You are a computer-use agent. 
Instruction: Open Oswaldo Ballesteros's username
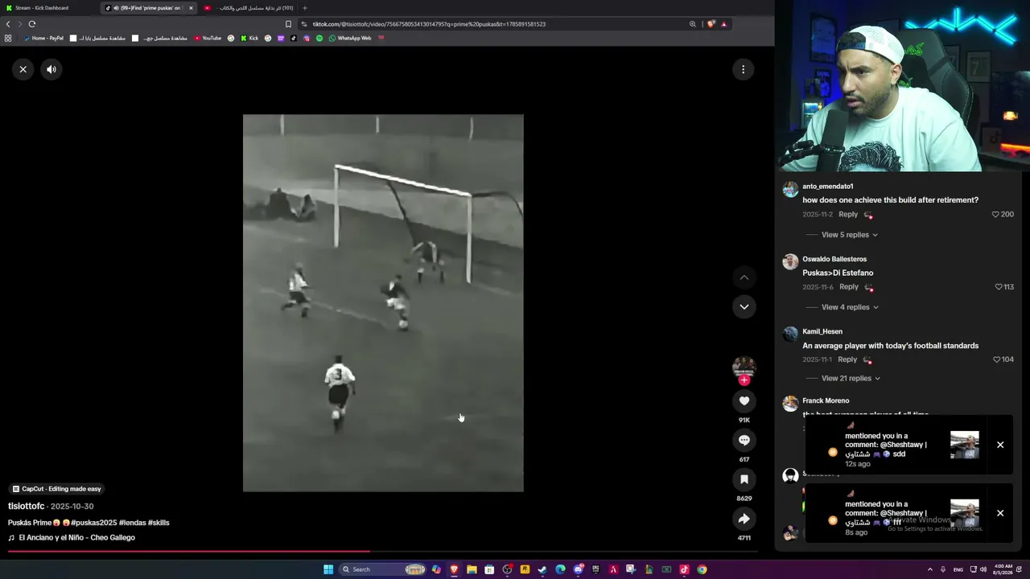(x=834, y=259)
